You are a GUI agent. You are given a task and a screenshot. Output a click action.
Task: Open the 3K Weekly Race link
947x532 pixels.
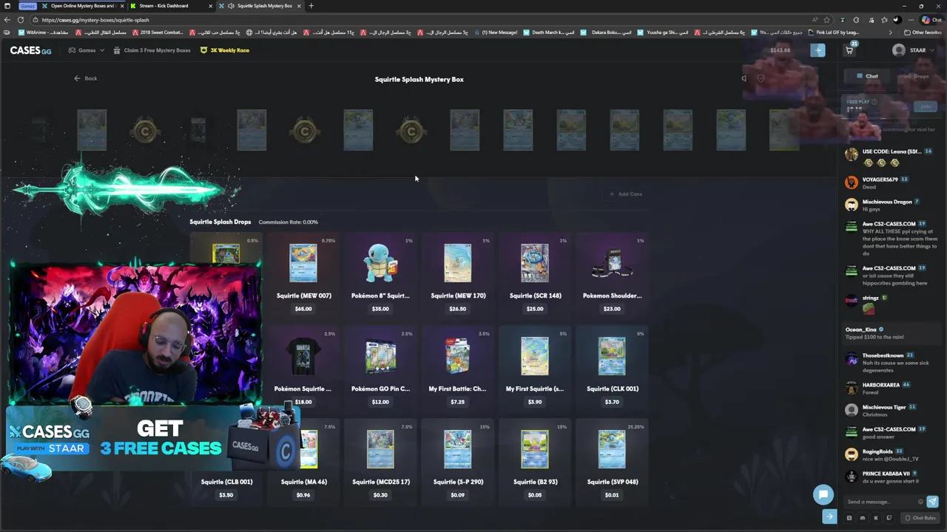tap(225, 50)
